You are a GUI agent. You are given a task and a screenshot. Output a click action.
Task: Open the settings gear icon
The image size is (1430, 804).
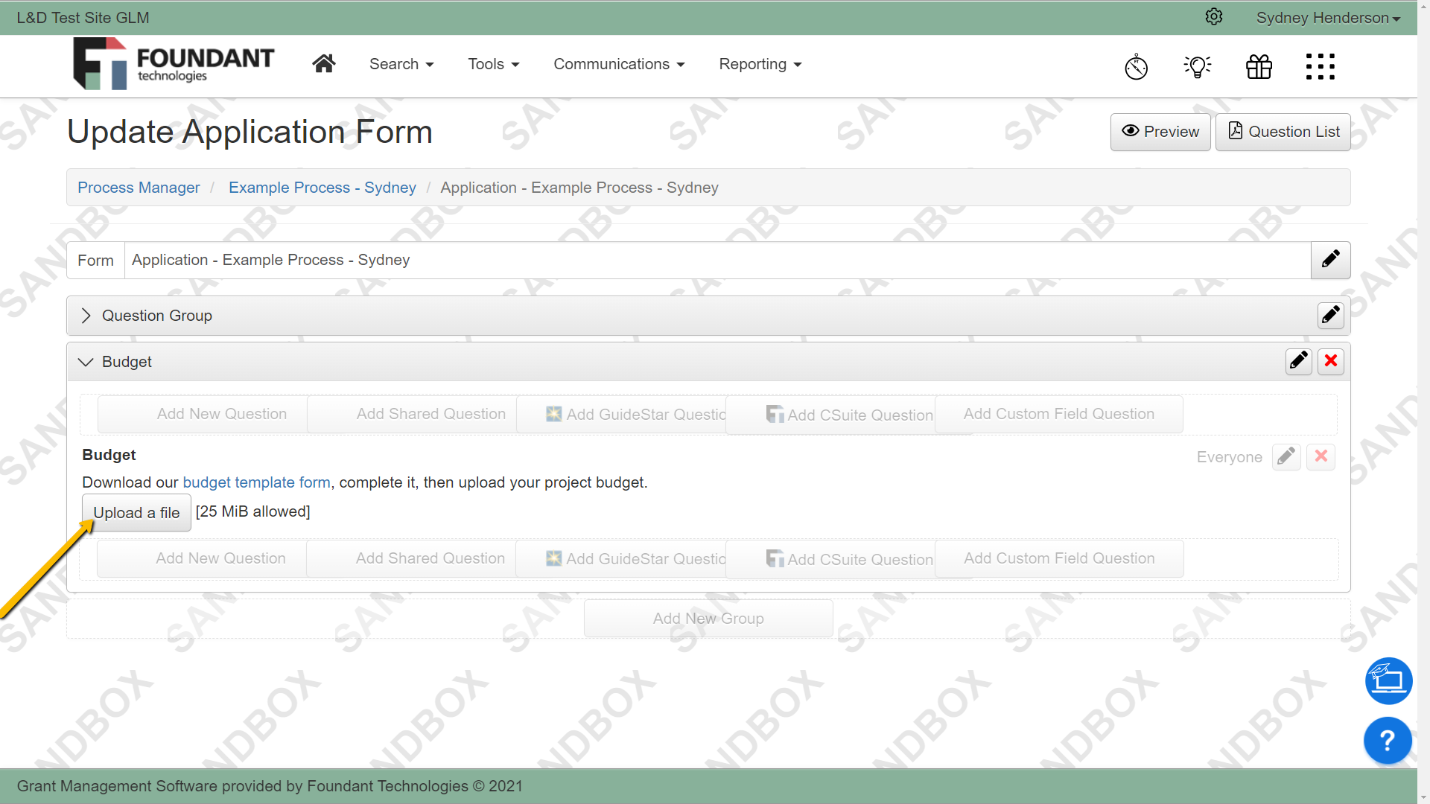pos(1213,17)
